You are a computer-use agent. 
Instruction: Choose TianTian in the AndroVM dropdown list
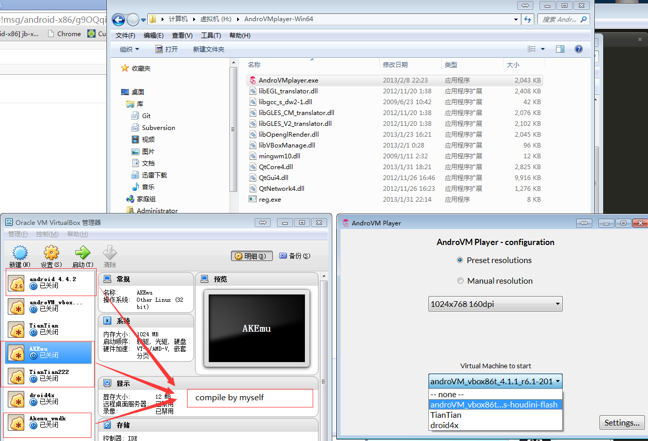tap(495, 415)
